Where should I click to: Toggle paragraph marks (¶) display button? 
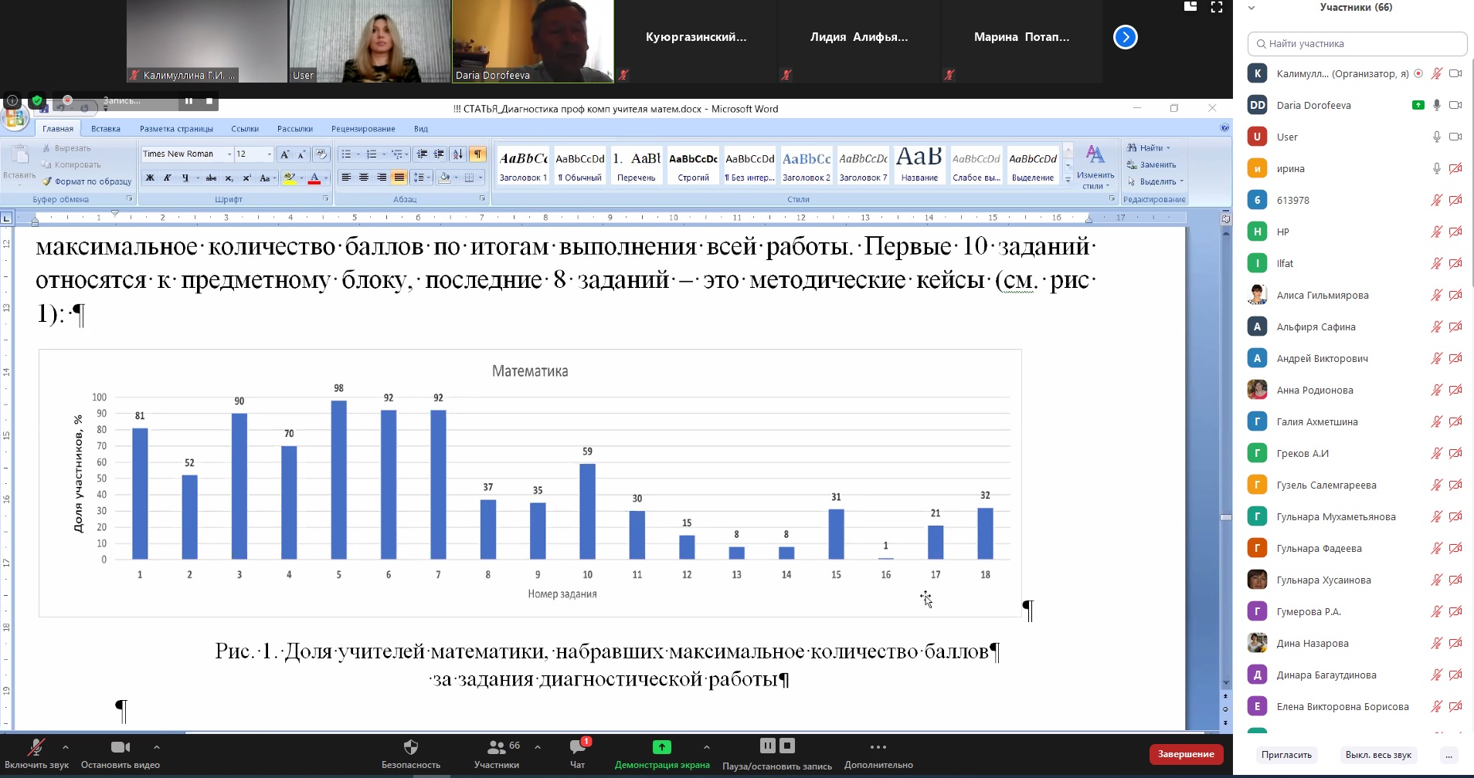point(478,154)
